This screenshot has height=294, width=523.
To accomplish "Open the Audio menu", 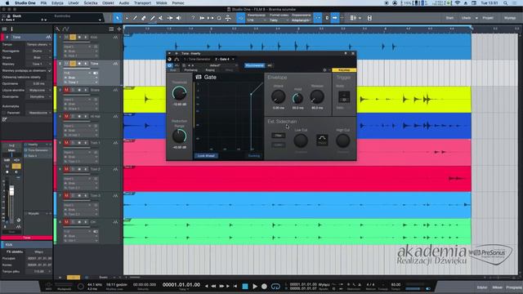I will click(123, 3).
